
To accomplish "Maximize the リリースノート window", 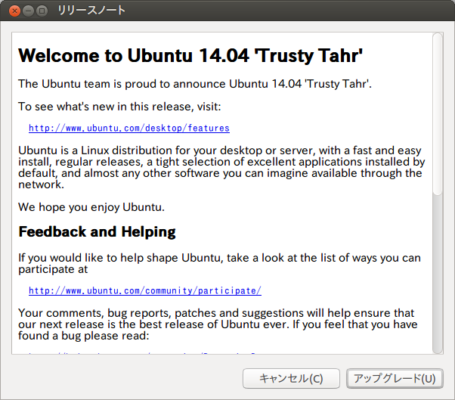I will click(x=42, y=11).
